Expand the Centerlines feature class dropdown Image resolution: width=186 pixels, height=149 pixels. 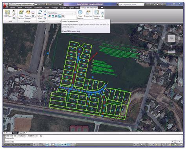pos(62,13)
